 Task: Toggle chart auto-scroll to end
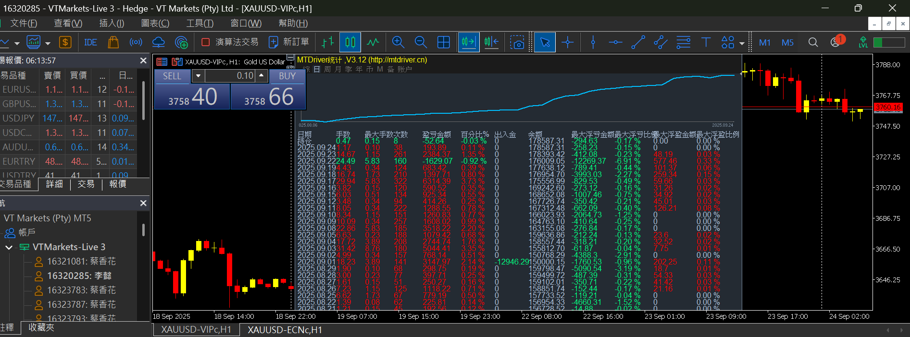(x=468, y=42)
